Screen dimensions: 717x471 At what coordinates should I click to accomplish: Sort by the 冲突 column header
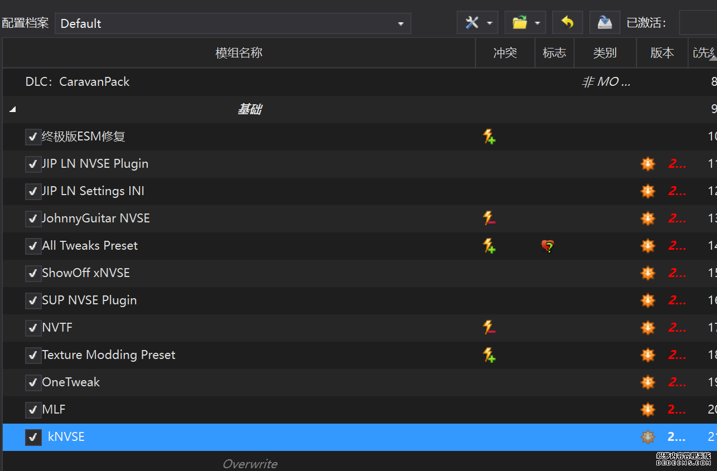tap(505, 53)
